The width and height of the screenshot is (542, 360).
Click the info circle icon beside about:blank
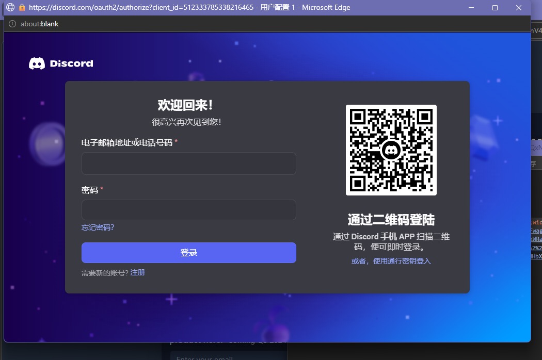click(12, 24)
